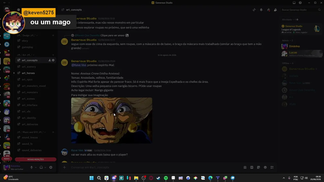Click the NOVO badge in server list
Screen dimensions: 324x182
(x=7, y=159)
